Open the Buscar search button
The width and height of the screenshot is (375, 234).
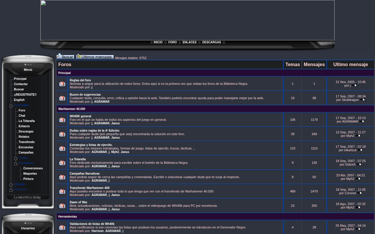point(65,56)
